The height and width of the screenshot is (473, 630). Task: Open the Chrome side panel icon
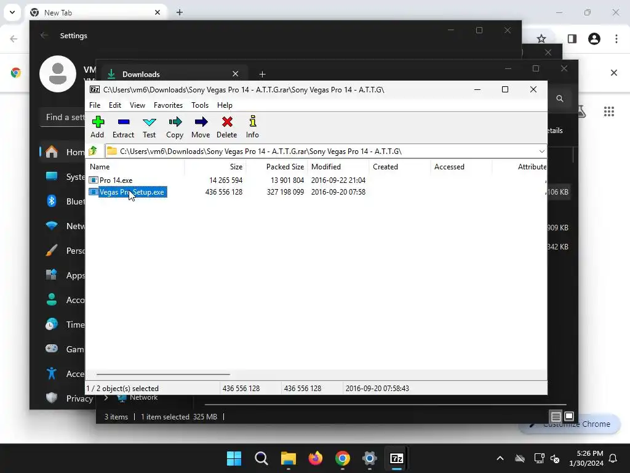pos(572,39)
